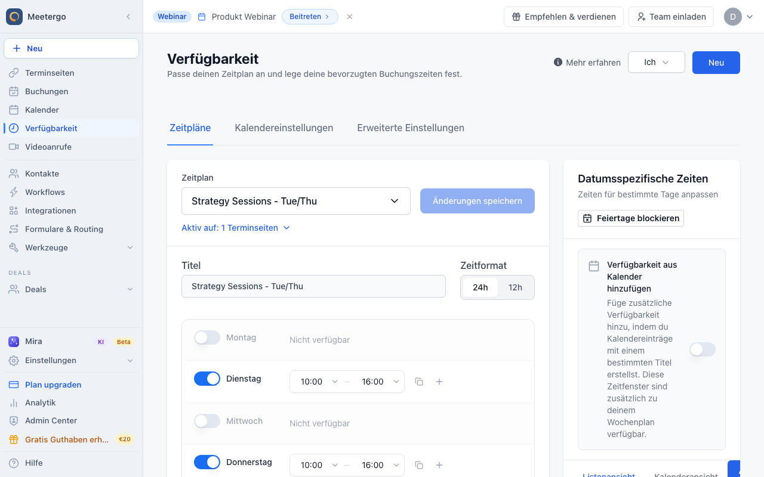Click the Plan upgraden card icon
Screen dimensions: 764x477
tap(14, 385)
